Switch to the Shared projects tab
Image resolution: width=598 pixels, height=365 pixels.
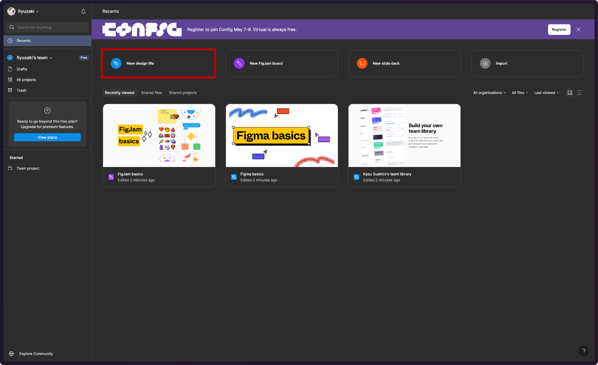[x=183, y=93]
